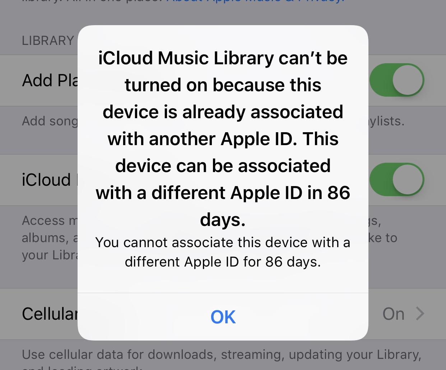446x370 pixels.
Task: Tap OK to dismiss the alert
Action: pyautogui.click(x=223, y=317)
